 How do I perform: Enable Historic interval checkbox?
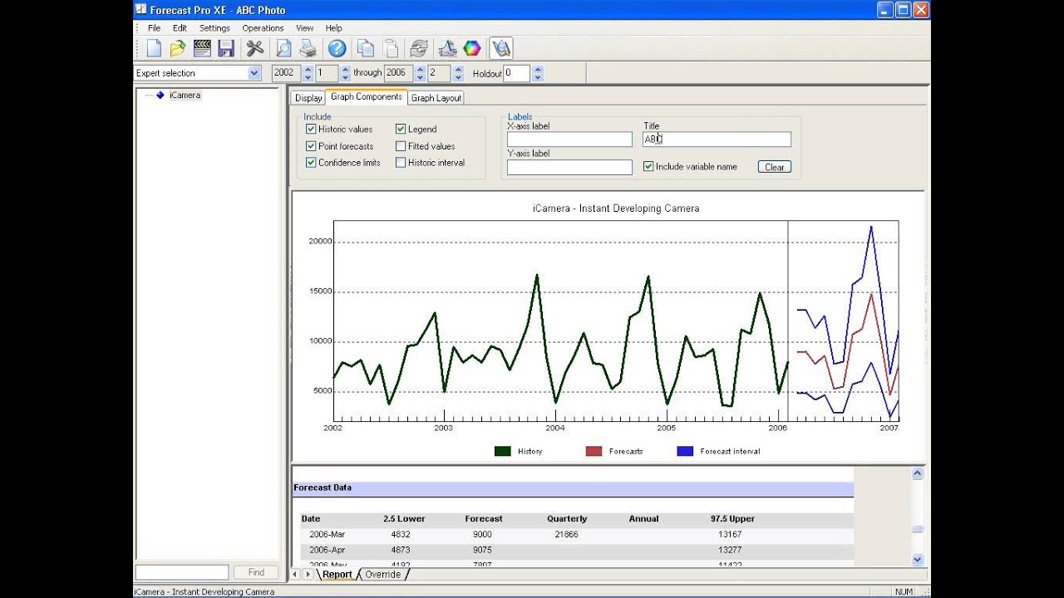(401, 163)
